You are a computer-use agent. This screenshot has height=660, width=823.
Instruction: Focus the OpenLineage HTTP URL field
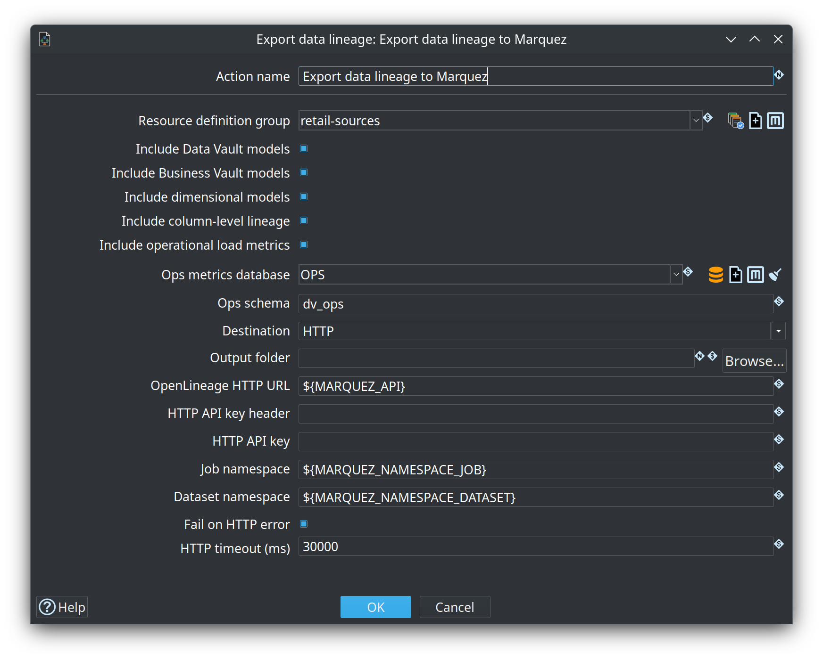(536, 386)
